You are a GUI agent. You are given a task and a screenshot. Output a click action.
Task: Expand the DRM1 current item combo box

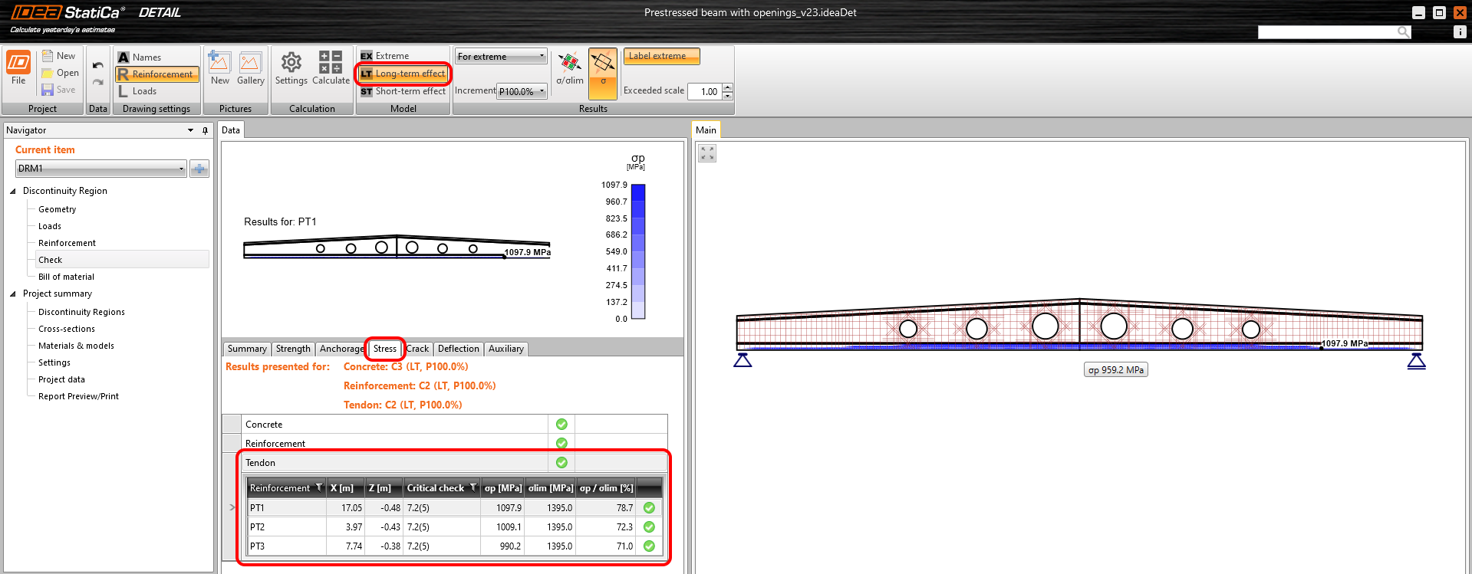click(101, 169)
